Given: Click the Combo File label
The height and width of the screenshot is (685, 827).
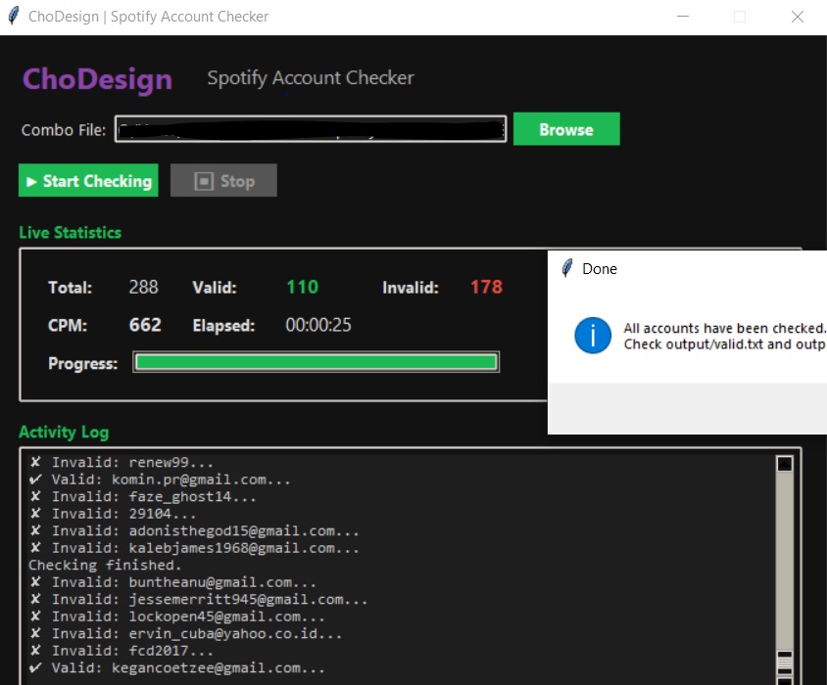Looking at the screenshot, I should (x=64, y=130).
